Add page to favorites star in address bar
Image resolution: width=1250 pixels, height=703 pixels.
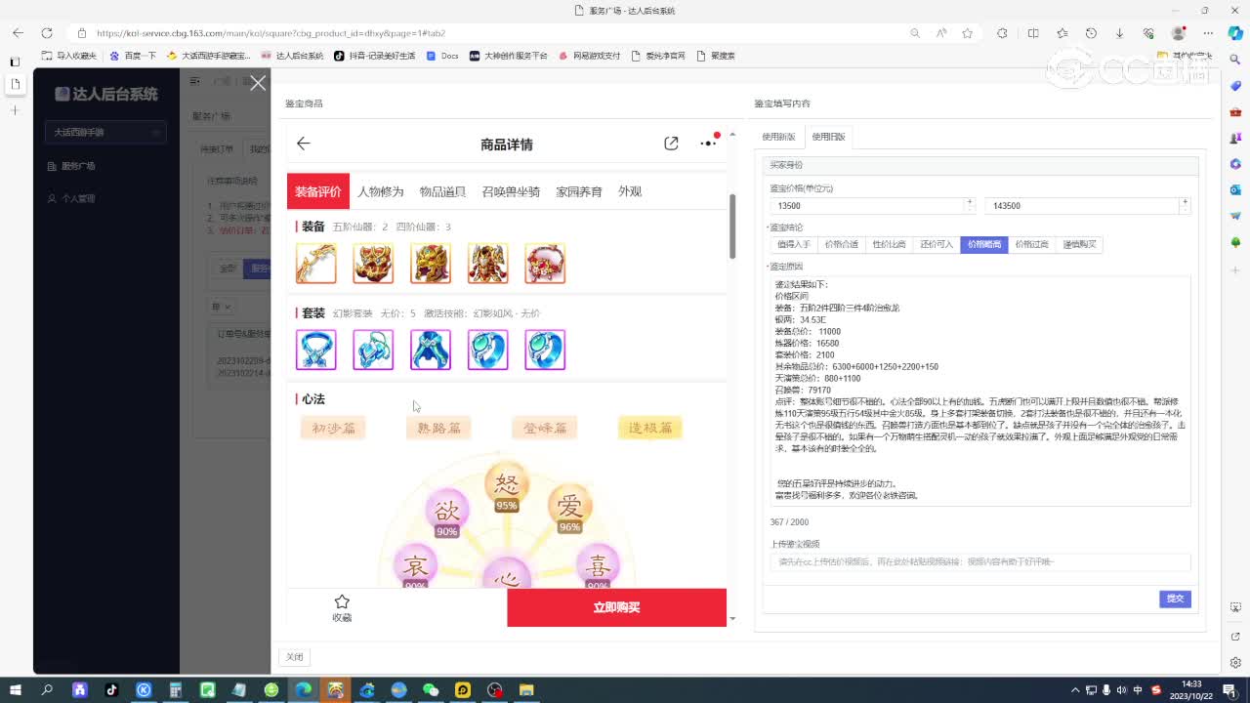tap(967, 33)
